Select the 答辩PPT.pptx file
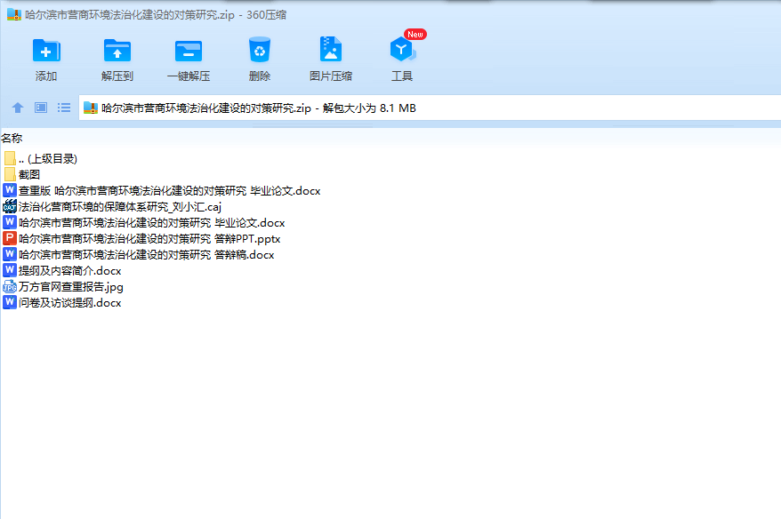Screen dimensions: 781x519 click(x=142, y=239)
